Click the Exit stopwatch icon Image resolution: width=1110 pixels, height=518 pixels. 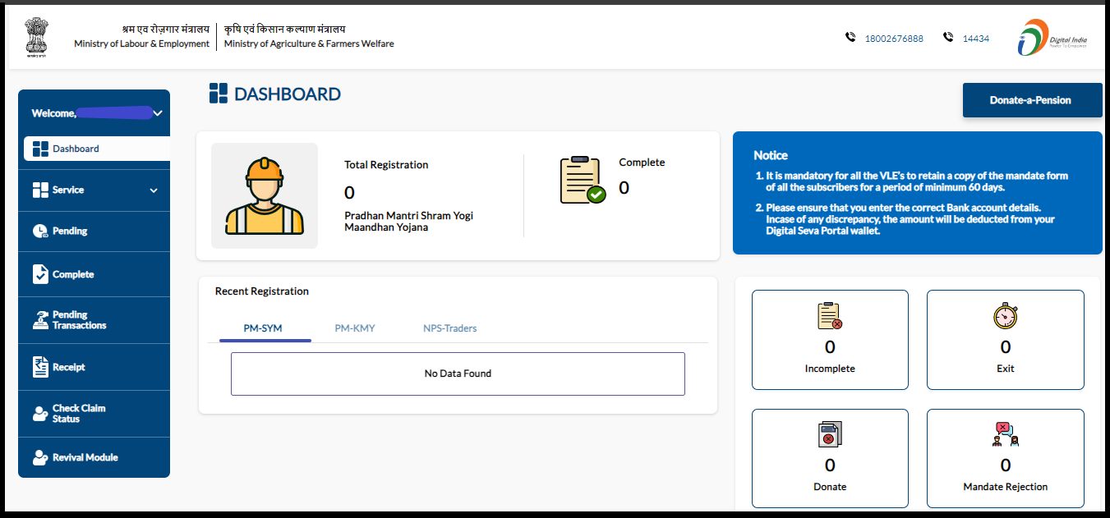point(1006,316)
